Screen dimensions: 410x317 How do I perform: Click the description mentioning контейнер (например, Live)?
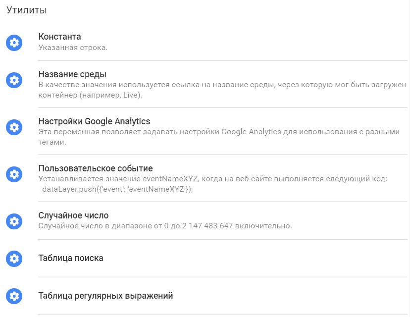click(x=222, y=90)
